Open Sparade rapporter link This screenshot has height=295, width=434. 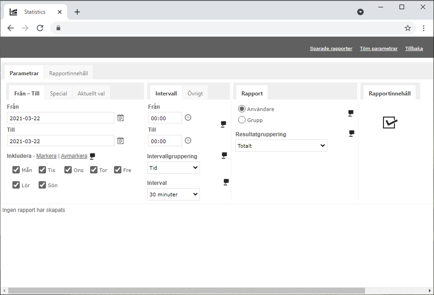331,48
